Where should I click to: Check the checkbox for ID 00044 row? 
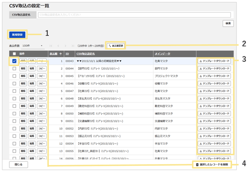(14, 69)
